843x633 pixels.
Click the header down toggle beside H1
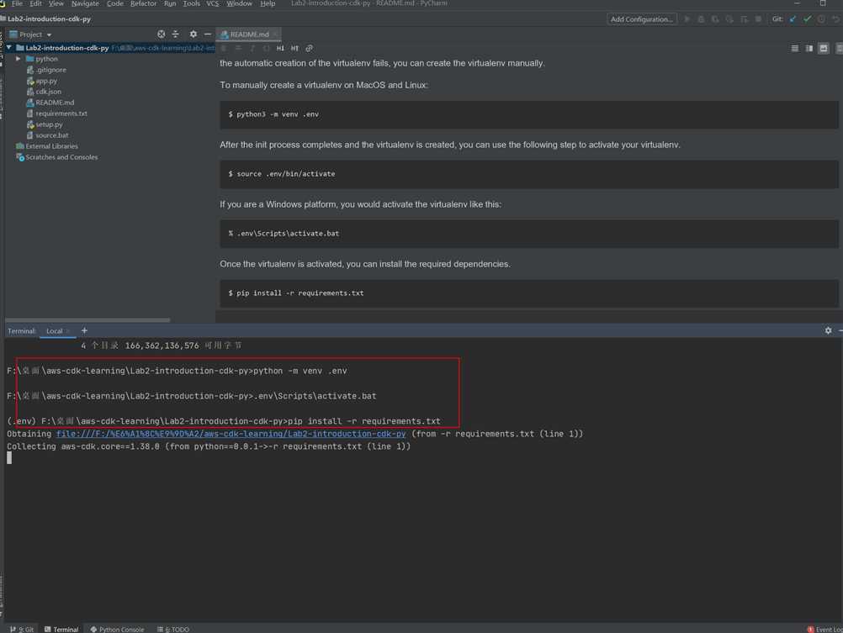click(x=294, y=49)
